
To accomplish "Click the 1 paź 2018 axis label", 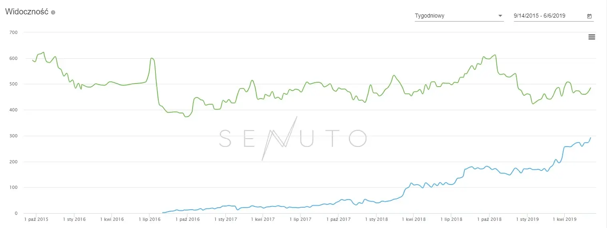I will tap(489, 219).
